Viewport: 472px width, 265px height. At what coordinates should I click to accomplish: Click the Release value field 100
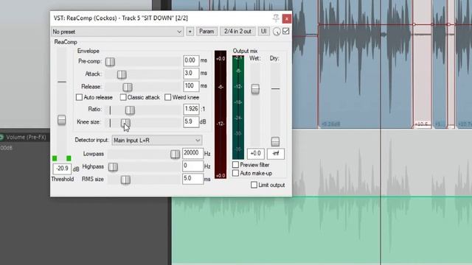tap(191, 86)
